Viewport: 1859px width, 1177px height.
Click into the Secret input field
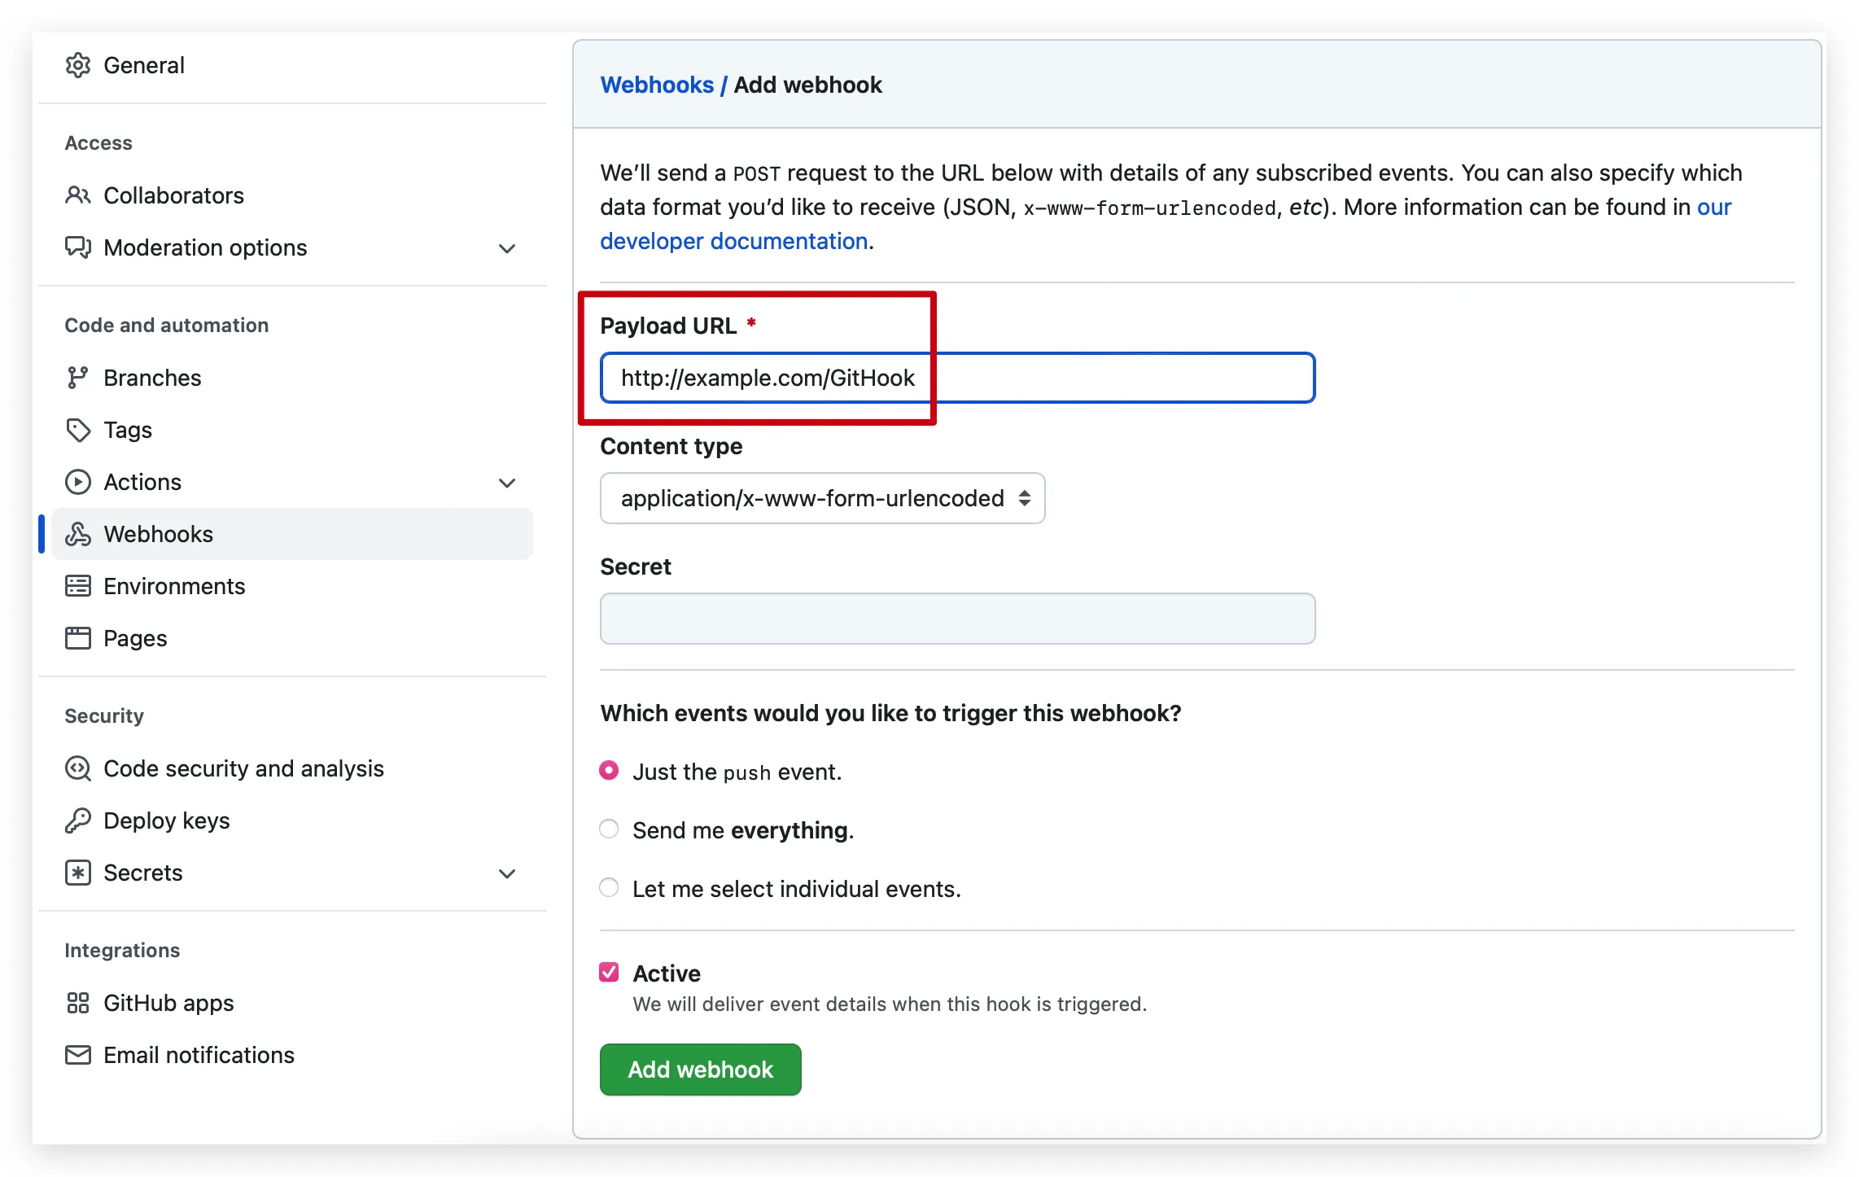958,619
